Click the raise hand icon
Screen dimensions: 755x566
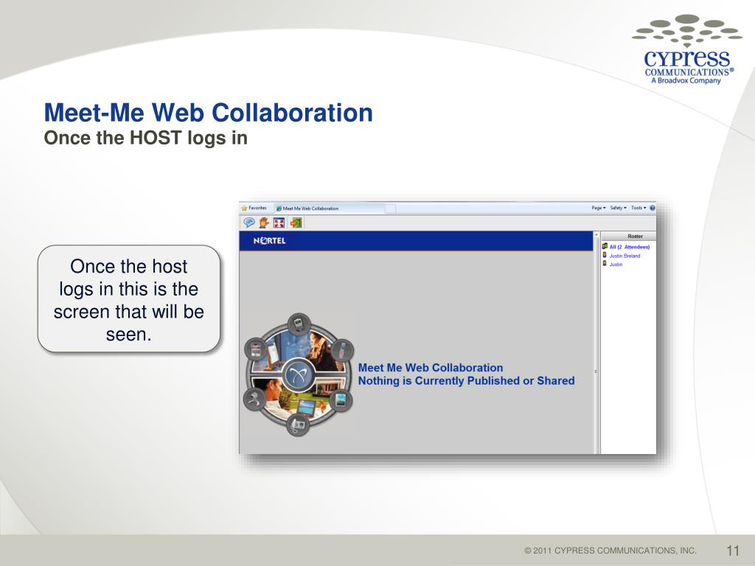[x=264, y=223]
